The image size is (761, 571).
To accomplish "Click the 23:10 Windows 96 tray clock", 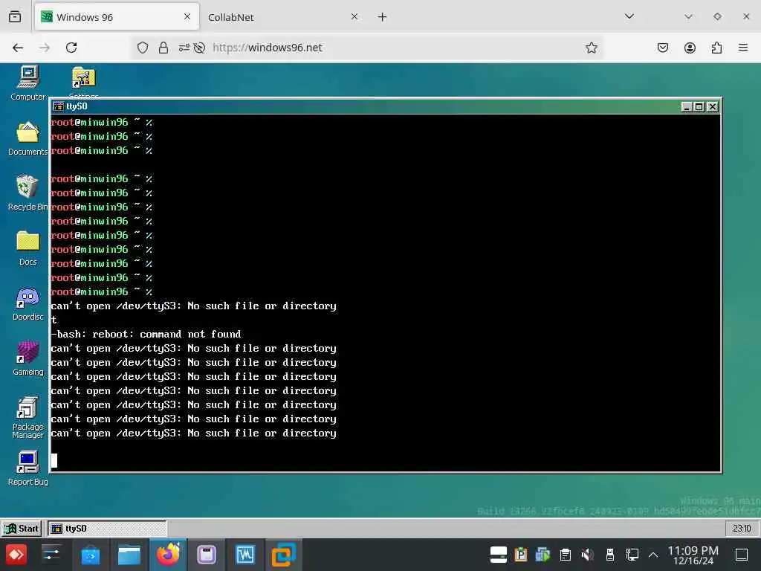I will (742, 529).
